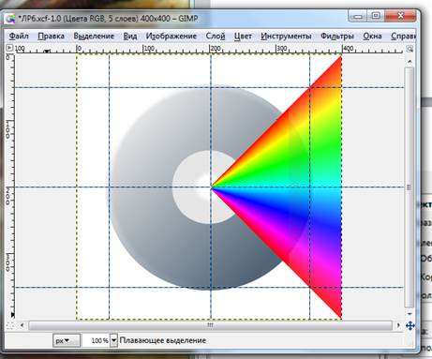The image size is (432, 359).
Task: Click the 100% zoom input field
Action: coord(96,340)
